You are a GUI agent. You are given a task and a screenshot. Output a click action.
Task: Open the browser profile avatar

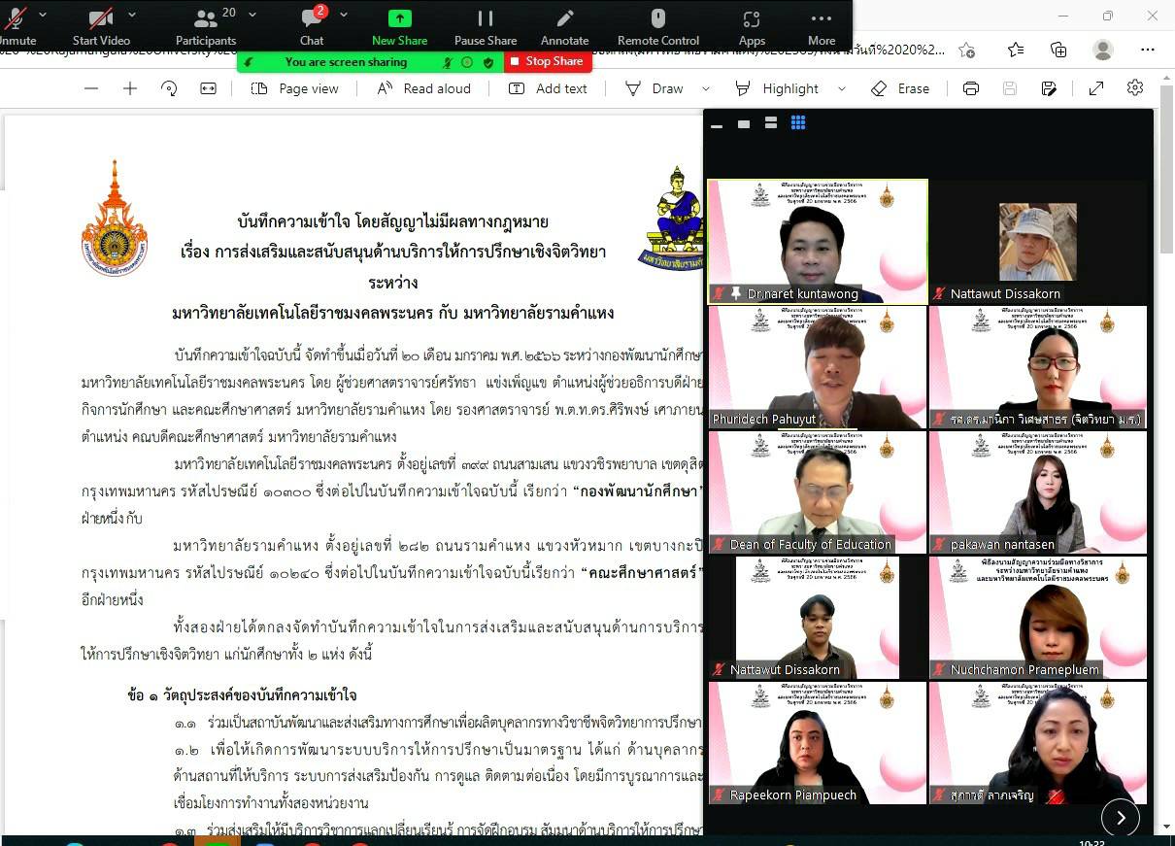[x=1103, y=50]
